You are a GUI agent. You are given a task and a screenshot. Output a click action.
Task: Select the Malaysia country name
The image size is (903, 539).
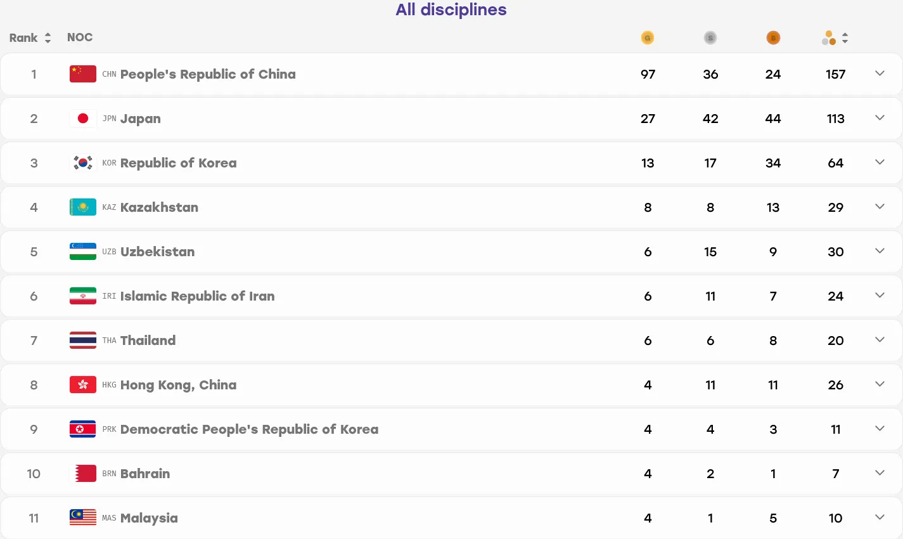click(x=149, y=518)
